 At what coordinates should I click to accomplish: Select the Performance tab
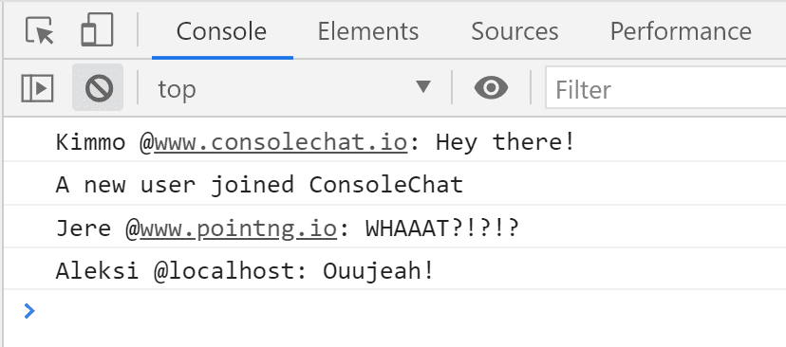[x=681, y=31]
